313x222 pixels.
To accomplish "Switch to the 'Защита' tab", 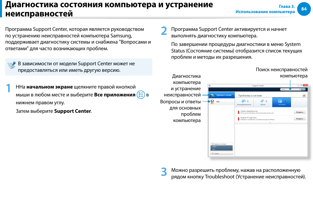I will (x=263, y=102).
